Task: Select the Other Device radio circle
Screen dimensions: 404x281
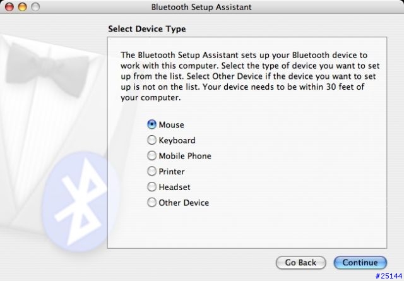Action: coord(151,202)
